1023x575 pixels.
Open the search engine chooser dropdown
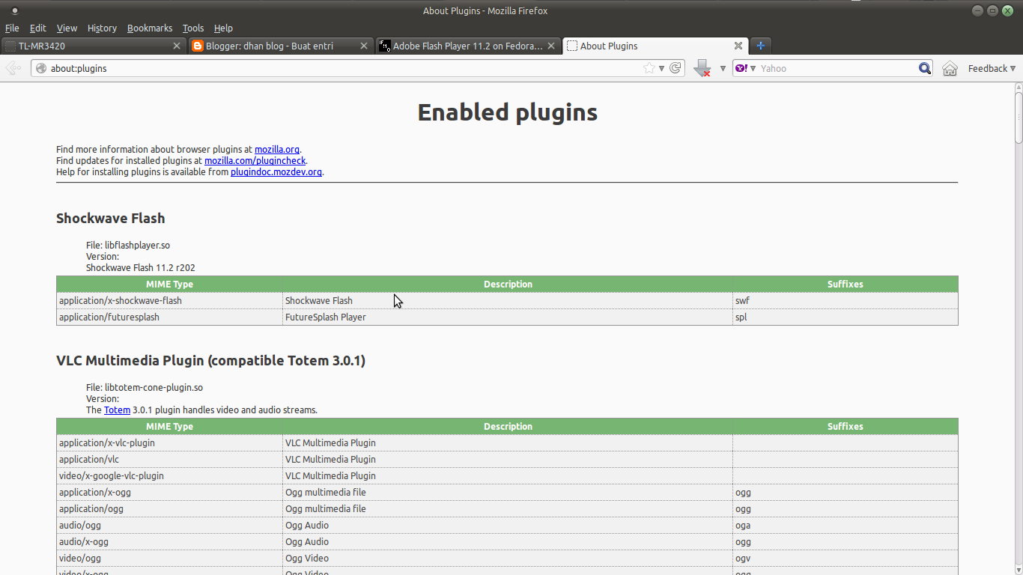pyautogui.click(x=753, y=68)
